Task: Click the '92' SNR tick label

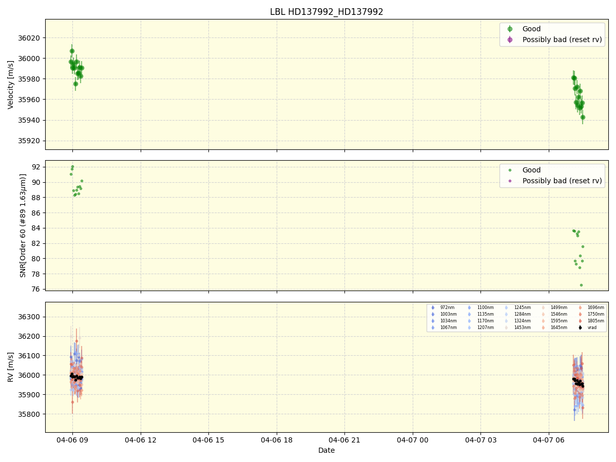Action: tap(36, 167)
